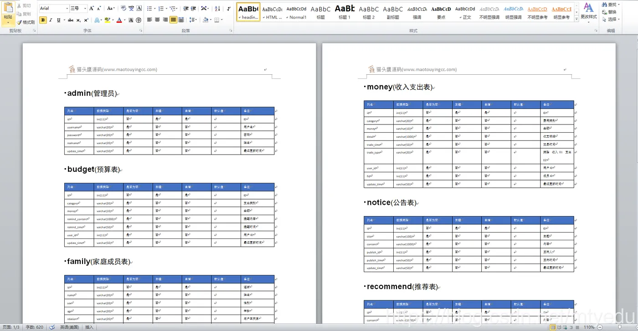Viewport: 638px width, 331px height.
Task: Align text right
Action: tap(165, 20)
